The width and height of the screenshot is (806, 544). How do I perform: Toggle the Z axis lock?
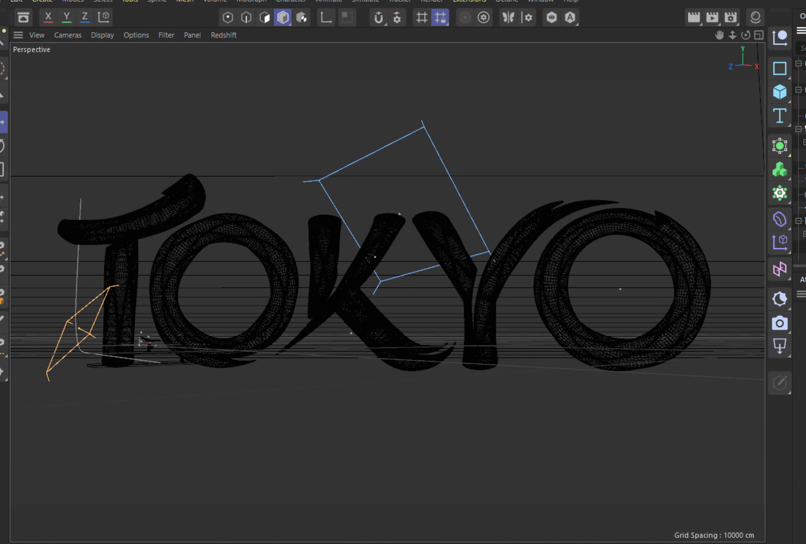coord(85,17)
